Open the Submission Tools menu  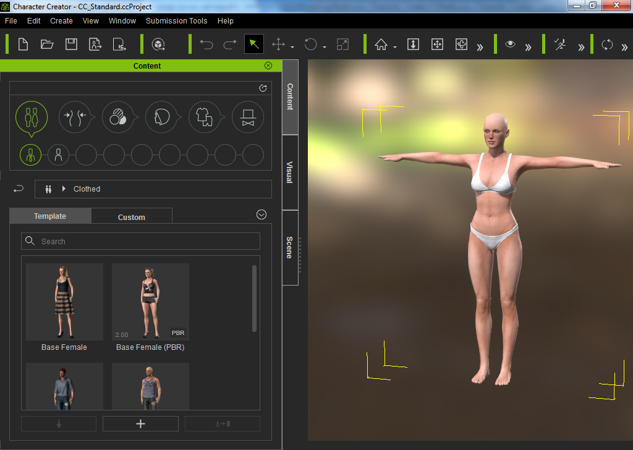tap(176, 21)
